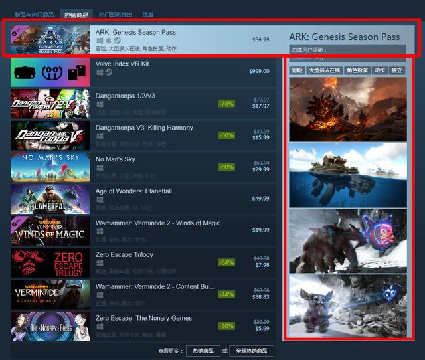Click the -50% discount badge

pyautogui.click(x=226, y=167)
